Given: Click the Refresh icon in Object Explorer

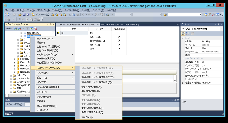Looking at the screenshot, I should pos(31,29).
